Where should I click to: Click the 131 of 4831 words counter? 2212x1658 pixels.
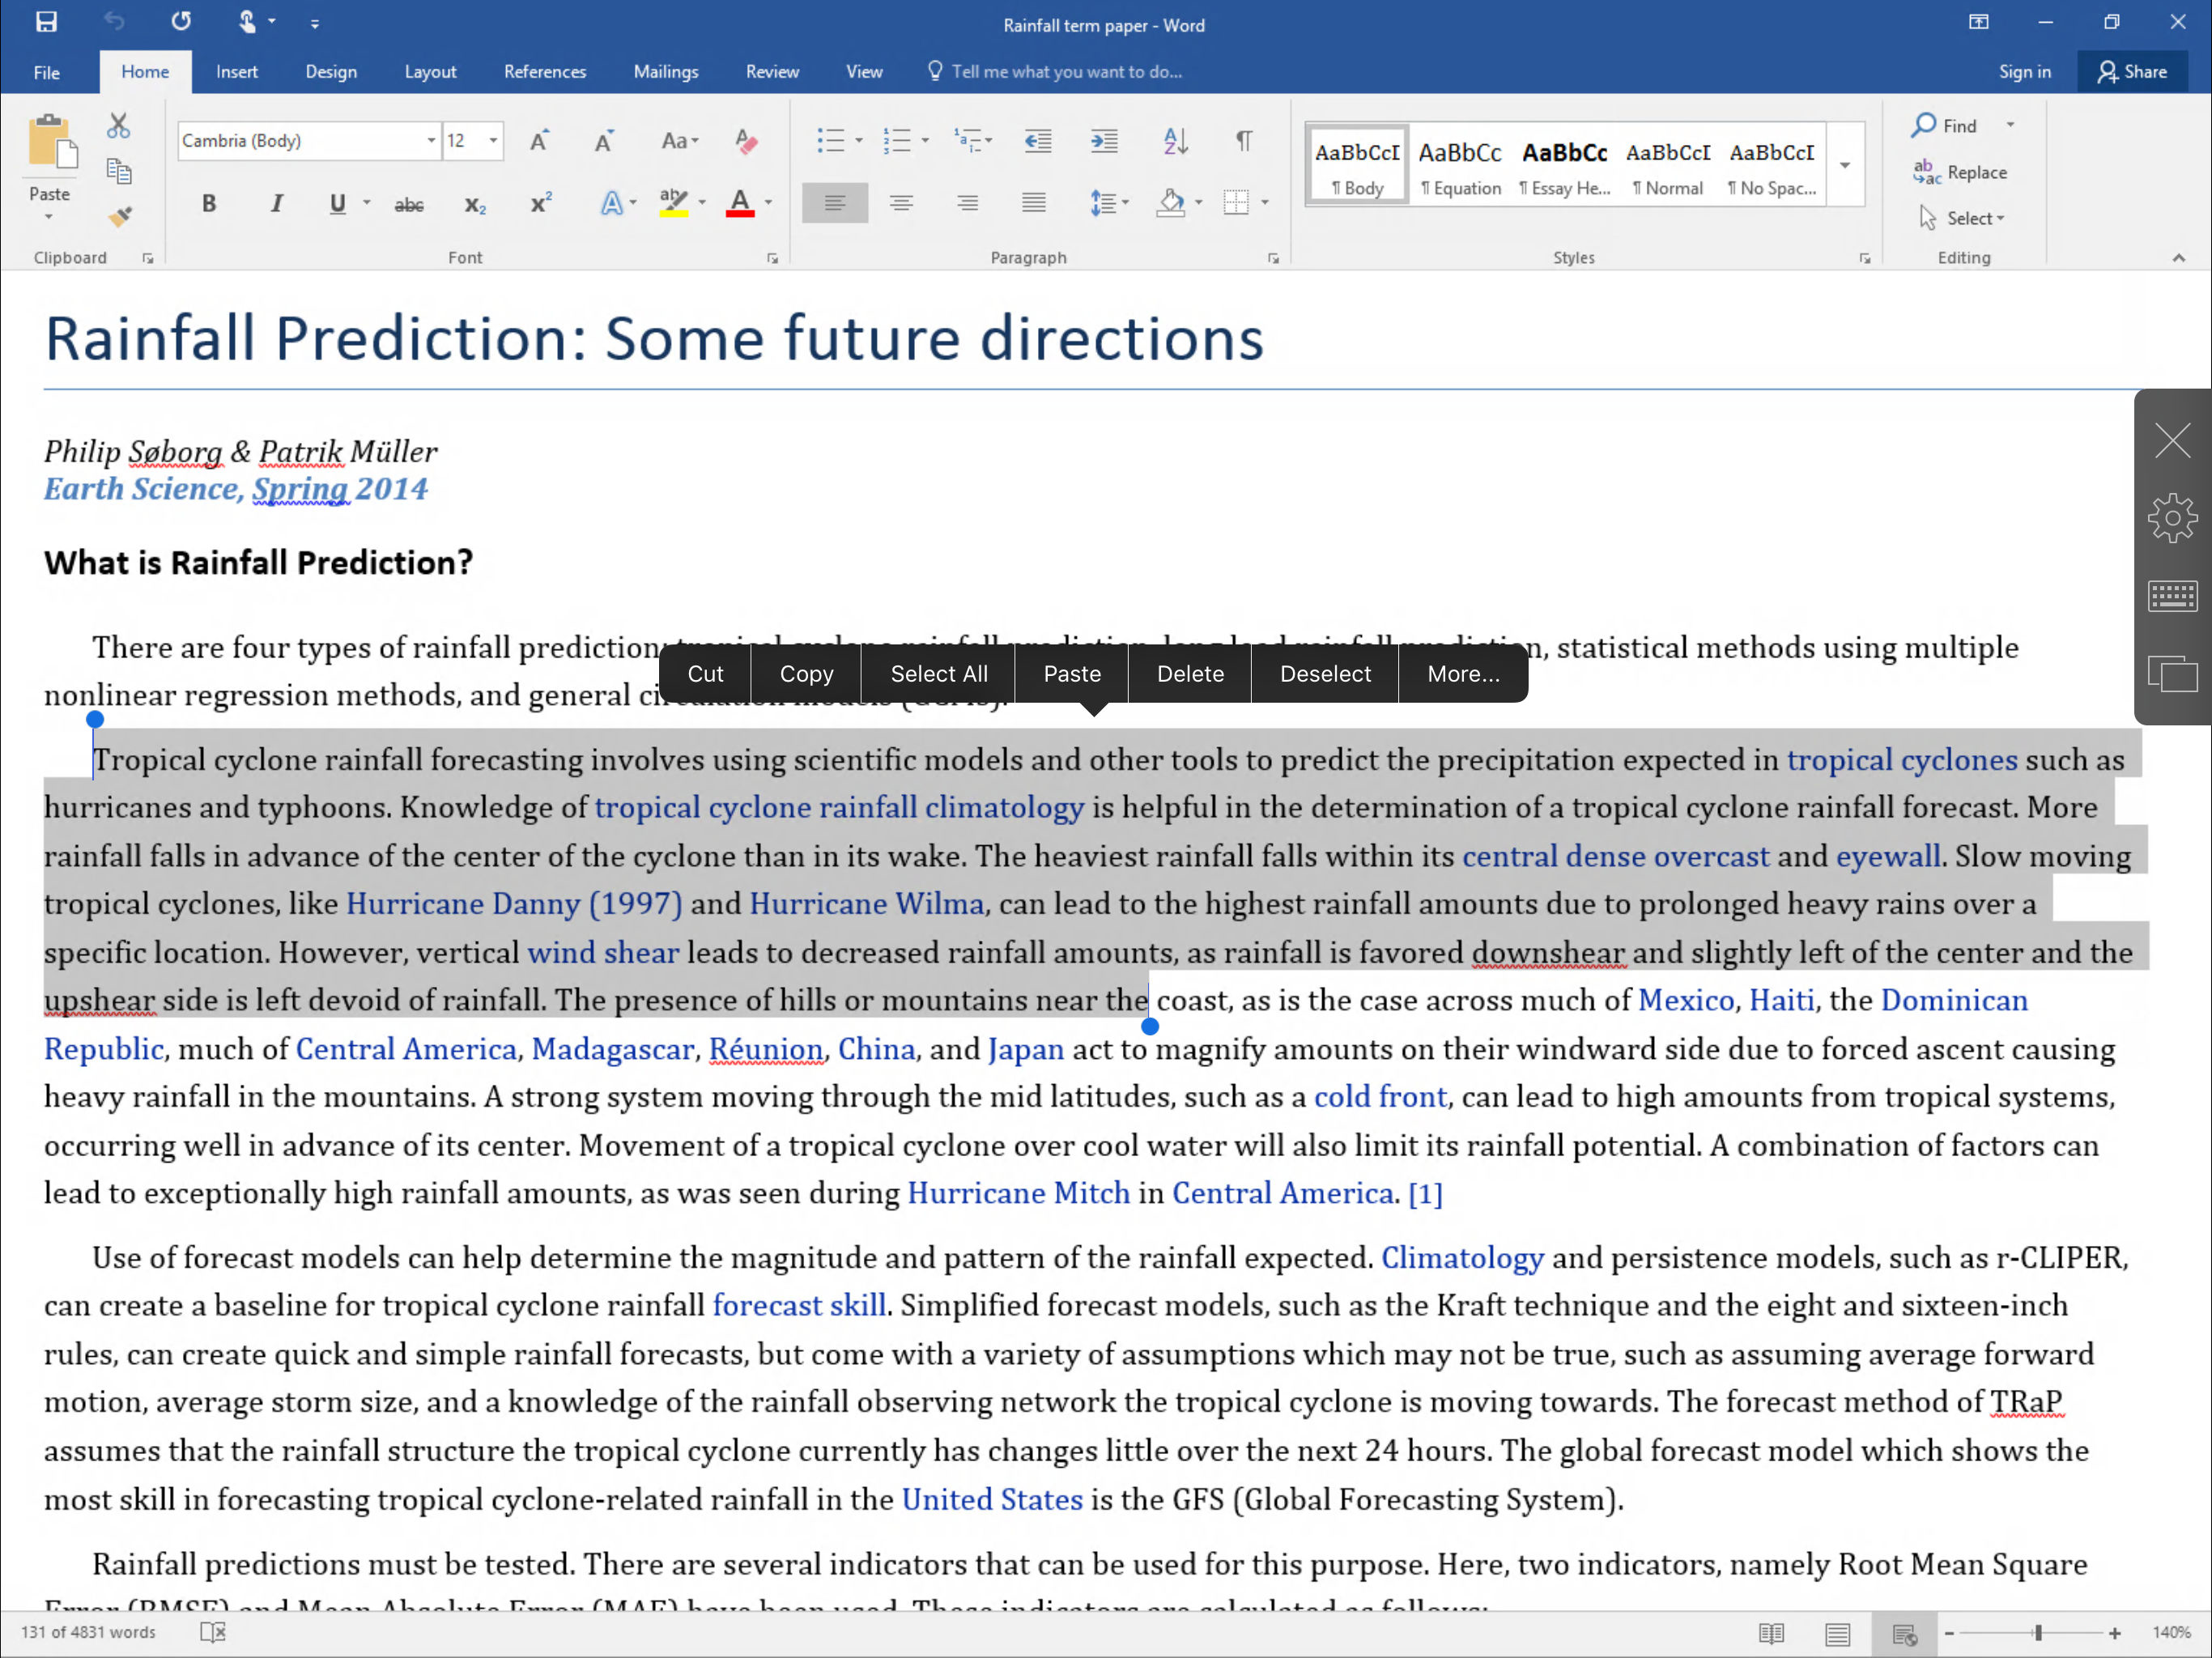(x=88, y=1632)
